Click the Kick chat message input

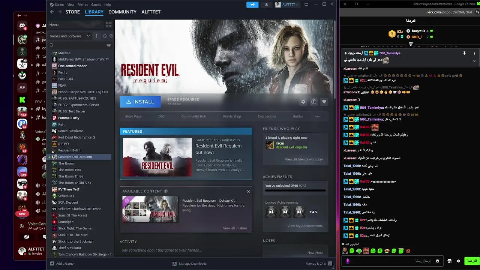click(392, 261)
